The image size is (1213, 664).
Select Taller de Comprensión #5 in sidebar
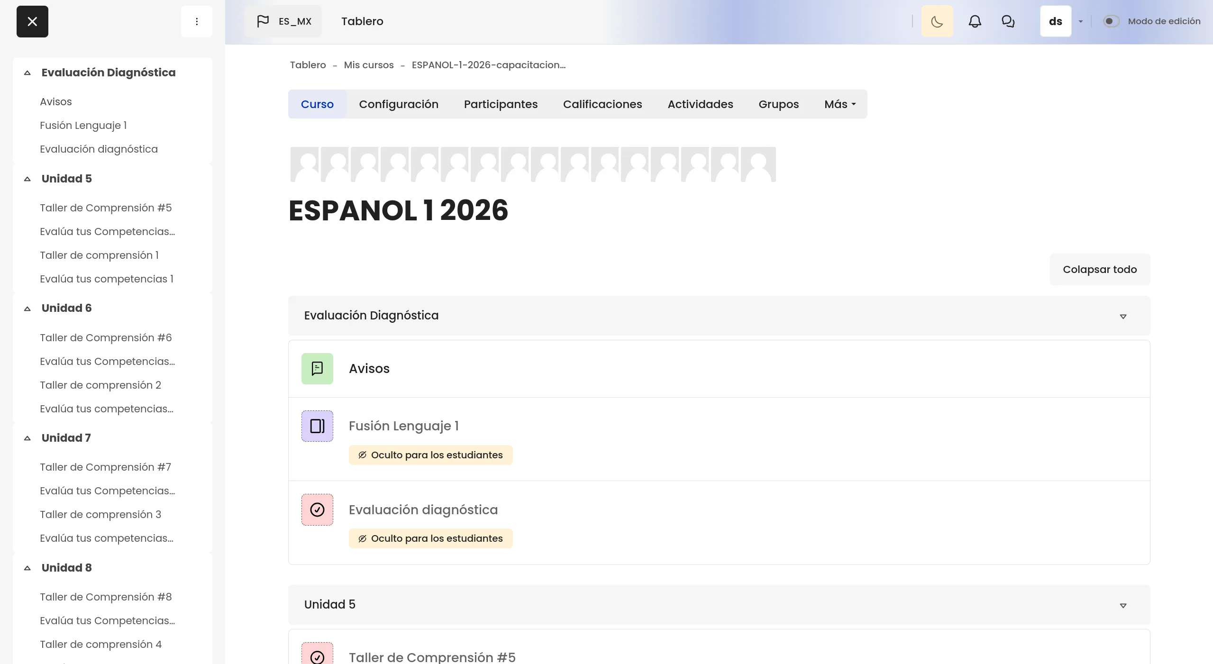click(106, 208)
